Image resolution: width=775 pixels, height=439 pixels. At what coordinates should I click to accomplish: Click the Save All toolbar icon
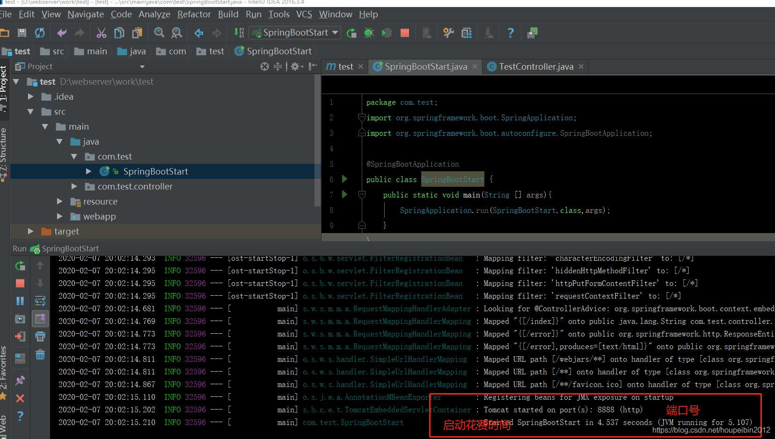pos(22,33)
